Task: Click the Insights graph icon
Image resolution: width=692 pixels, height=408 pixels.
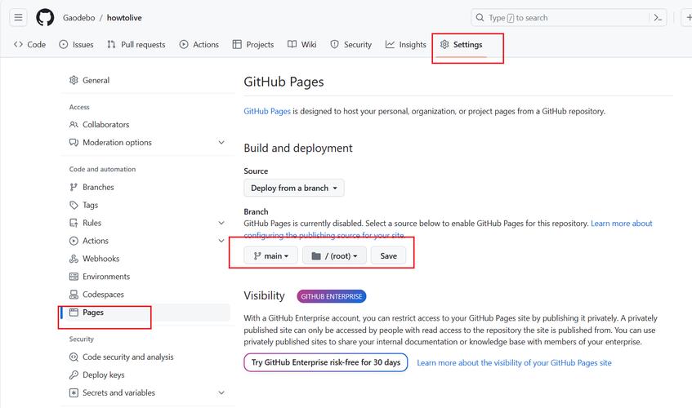Action: tap(390, 45)
